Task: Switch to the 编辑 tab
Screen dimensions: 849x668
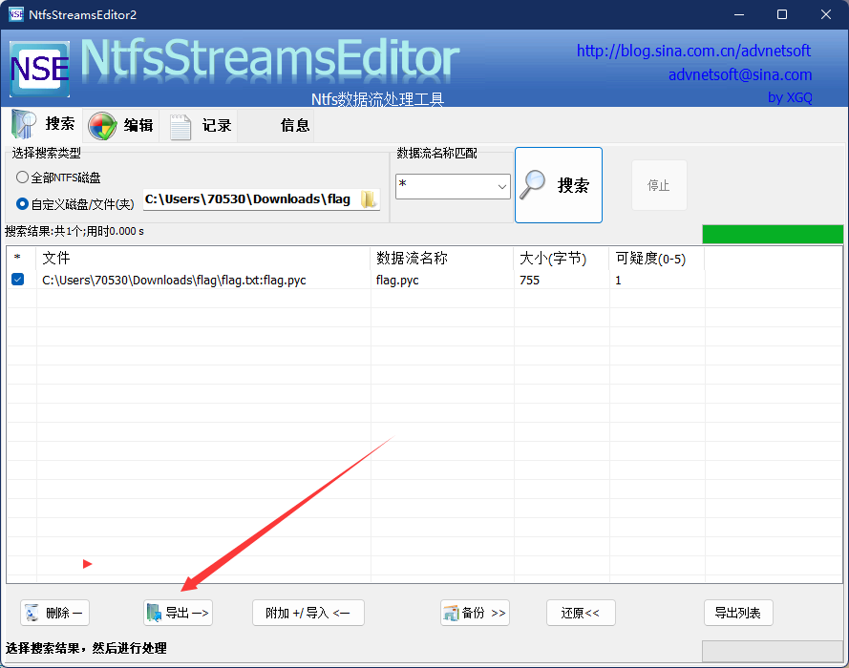Action: pyautogui.click(x=122, y=125)
